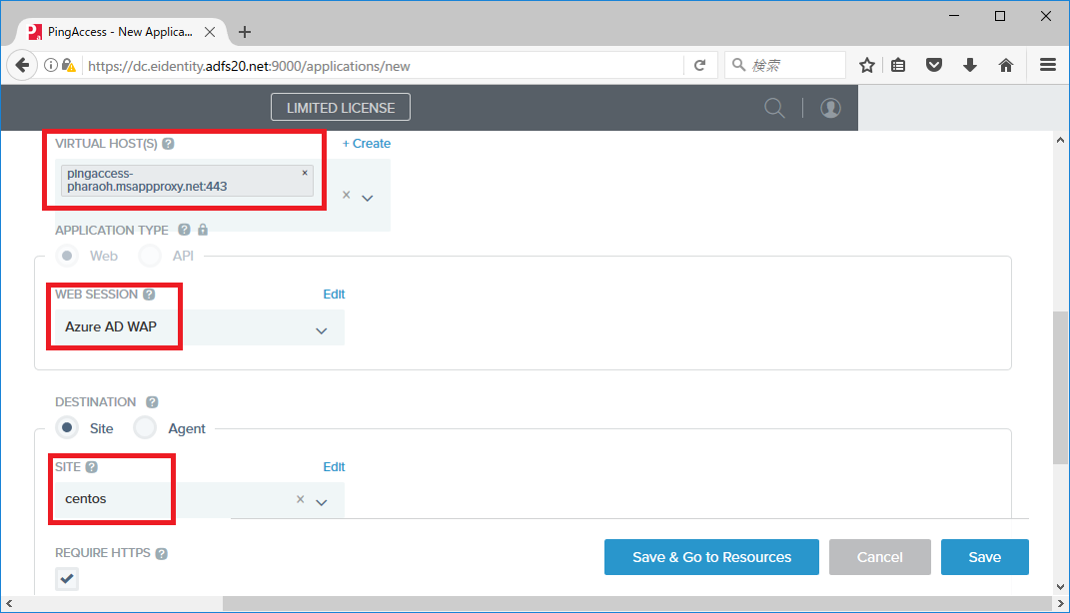Open the Firefox hamburger menu
Screen dimensions: 1070x613
click(1047, 64)
